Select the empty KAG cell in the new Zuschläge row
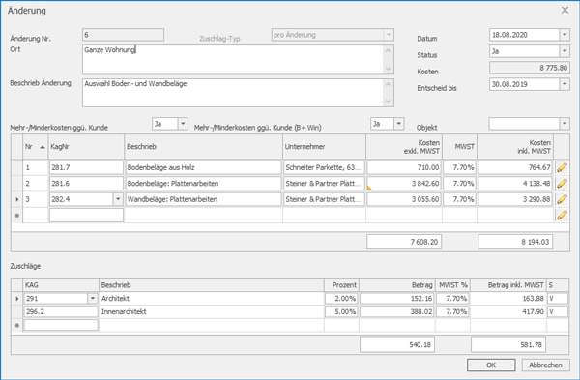The width and height of the screenshot is (580, 380). [x=61, y=325]
